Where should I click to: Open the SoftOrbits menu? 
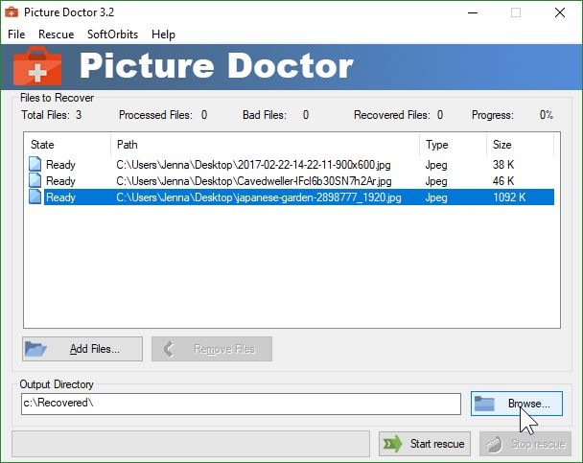112,35
